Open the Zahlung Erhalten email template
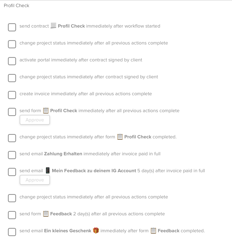Image resolution: width=232 pixels, height=250 pixels. pyautogui.click(x=63, y=154)
